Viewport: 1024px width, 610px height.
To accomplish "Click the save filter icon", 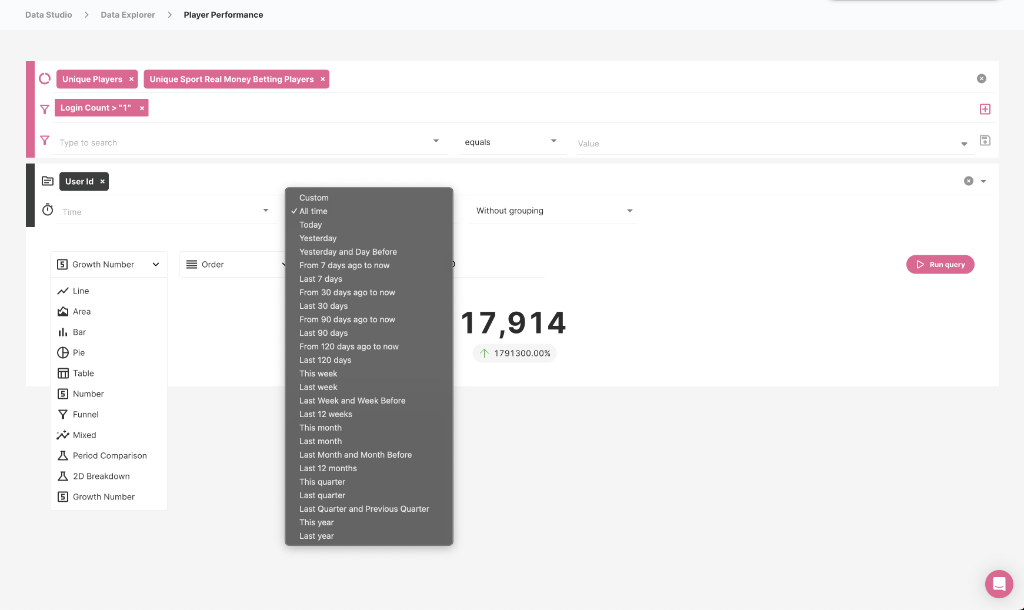I will pyautogui.click(x=985, y=140).
